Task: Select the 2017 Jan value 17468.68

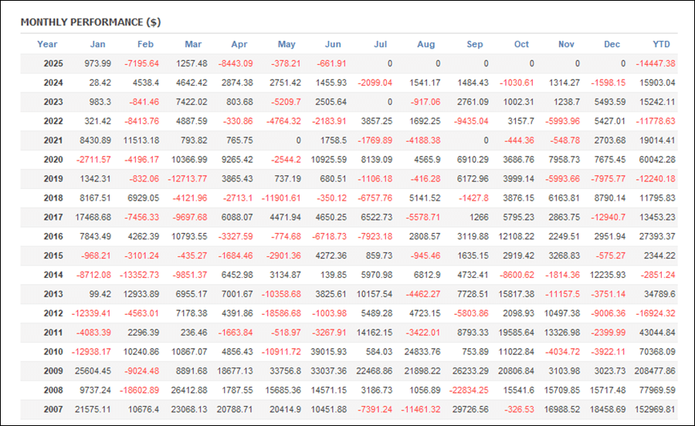Action: [x=93, y=217]
